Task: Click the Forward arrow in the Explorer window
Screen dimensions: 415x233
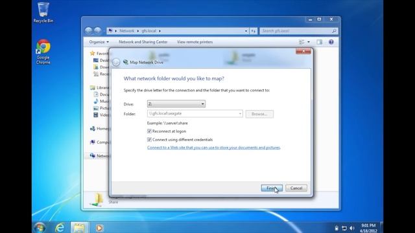Action: [98, 30]
